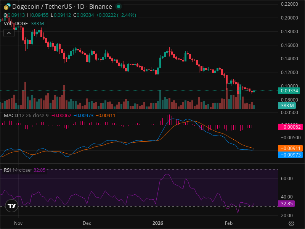The image size is (305, 229).
Task: Click MACD histogram value label −0.00062
Action: [x=291, y=127]
